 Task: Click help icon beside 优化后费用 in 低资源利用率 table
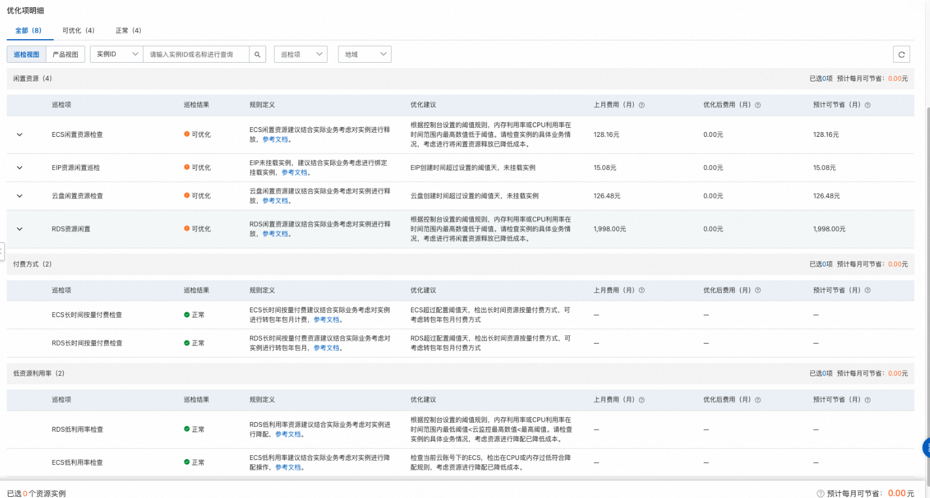[757, 400]
